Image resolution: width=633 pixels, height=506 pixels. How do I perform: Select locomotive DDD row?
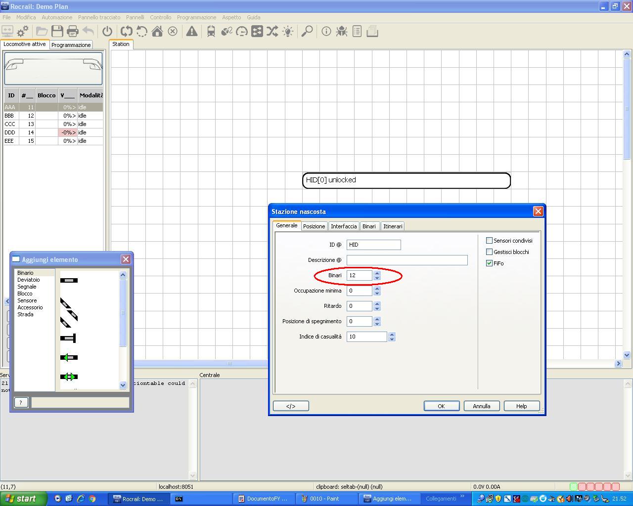[x=53, y=132]
